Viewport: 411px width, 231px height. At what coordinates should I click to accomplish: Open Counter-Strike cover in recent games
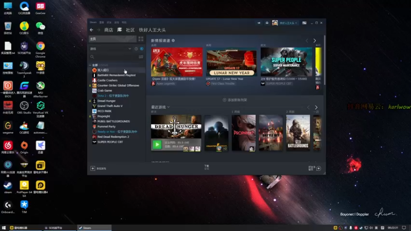pos(216,133)
